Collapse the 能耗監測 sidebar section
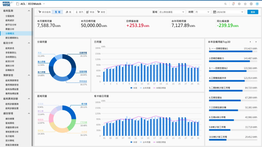262x147 pixels. (x=29, y=11)
